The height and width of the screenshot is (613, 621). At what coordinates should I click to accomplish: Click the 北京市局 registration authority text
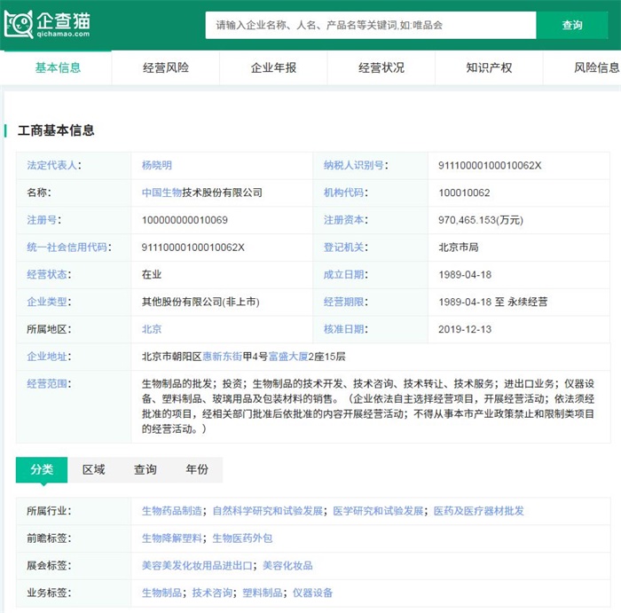[x=459, y=248]
